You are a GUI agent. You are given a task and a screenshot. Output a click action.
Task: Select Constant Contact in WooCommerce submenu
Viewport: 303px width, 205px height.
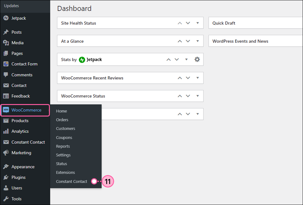71,181
